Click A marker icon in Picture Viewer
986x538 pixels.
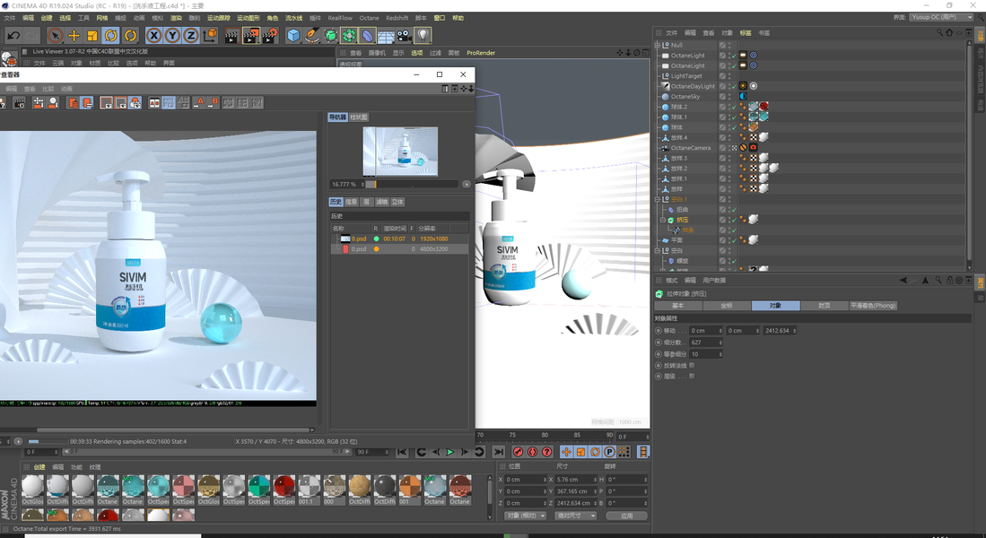(198, 102)
